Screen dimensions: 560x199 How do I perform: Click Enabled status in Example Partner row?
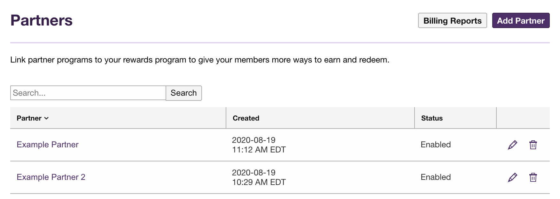(435, 144)
